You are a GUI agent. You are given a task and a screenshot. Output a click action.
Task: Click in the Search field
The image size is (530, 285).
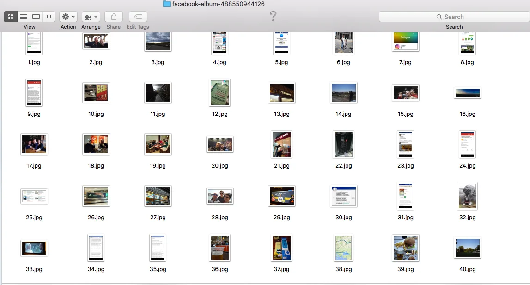(x=454, y=17)
